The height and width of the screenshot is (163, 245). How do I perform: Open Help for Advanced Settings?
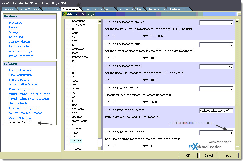229,156
